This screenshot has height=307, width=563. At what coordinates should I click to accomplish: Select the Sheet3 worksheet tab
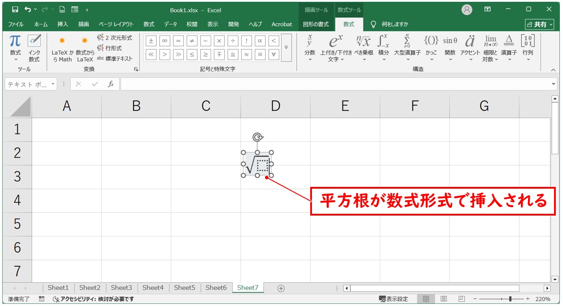121,288
